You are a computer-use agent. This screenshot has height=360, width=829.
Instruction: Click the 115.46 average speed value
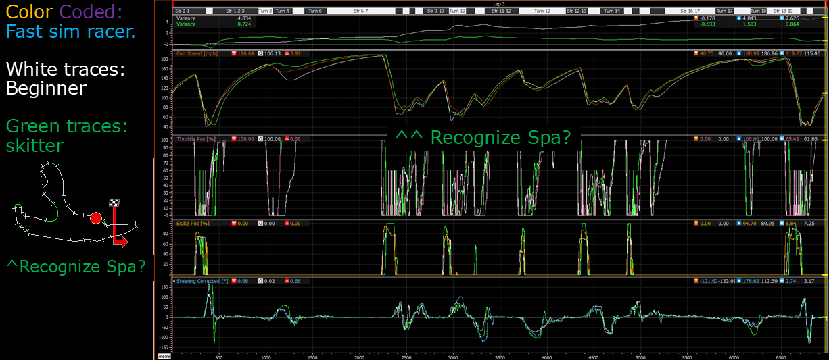(812, 53)
